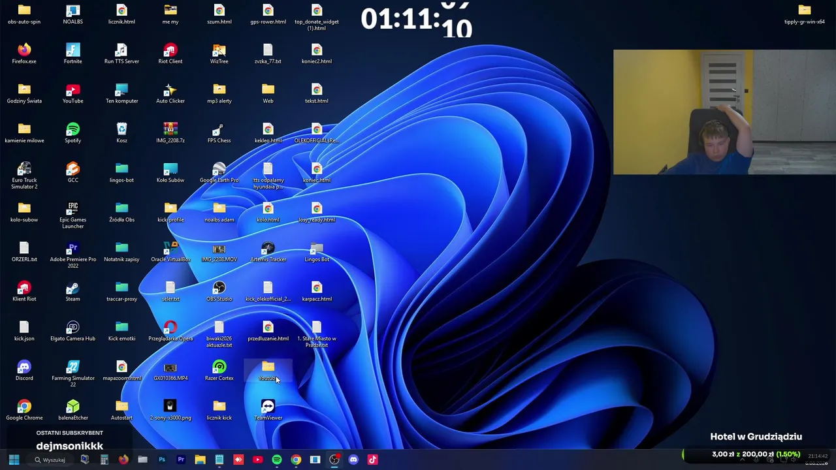This screenshot has height=470, width=836.
Task: Select the licznik.html file
Action: click(x=121, y=14)
